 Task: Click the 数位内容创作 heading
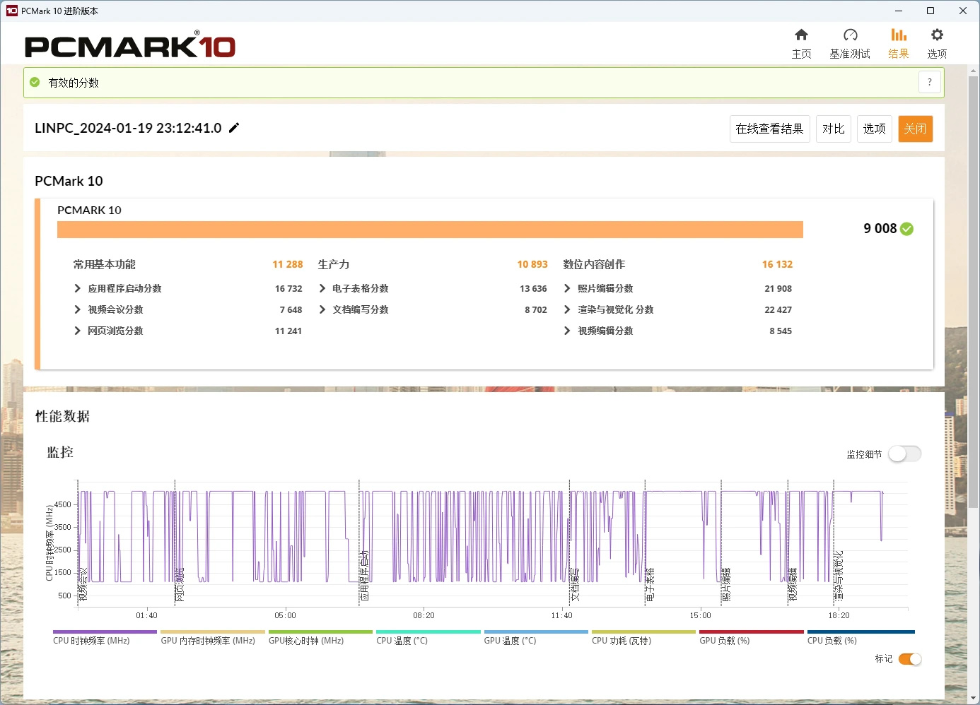594,264
